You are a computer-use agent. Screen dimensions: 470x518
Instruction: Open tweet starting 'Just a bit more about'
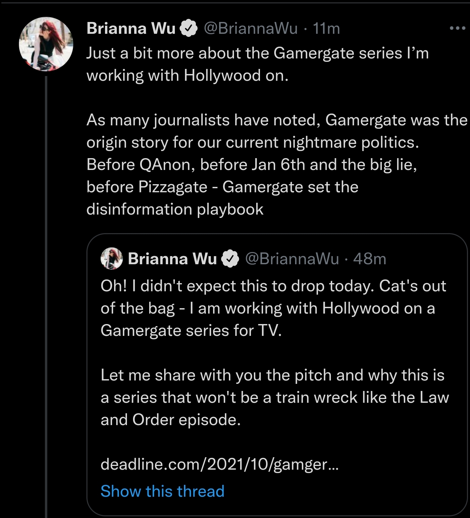tap(258, 64)
